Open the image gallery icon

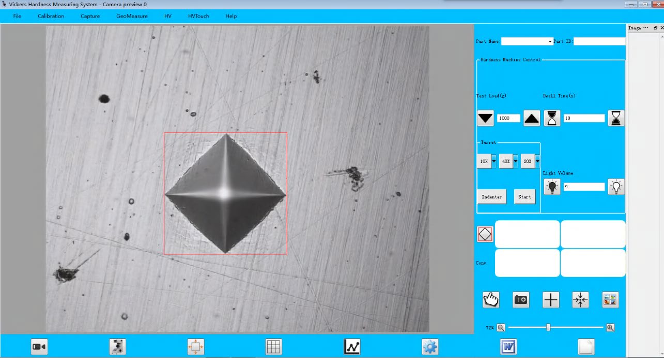click(610, 299)
